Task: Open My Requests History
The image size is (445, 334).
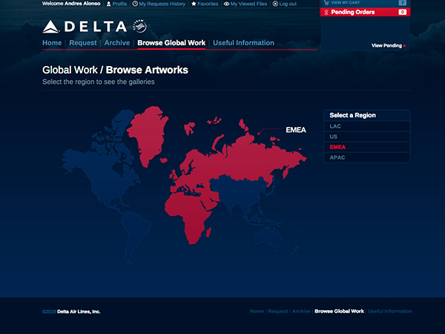Action: [162, 4]
